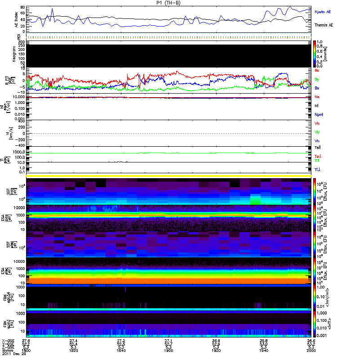
Task: Click the green Viy velocity legend label
Action: tap(317, 132)
